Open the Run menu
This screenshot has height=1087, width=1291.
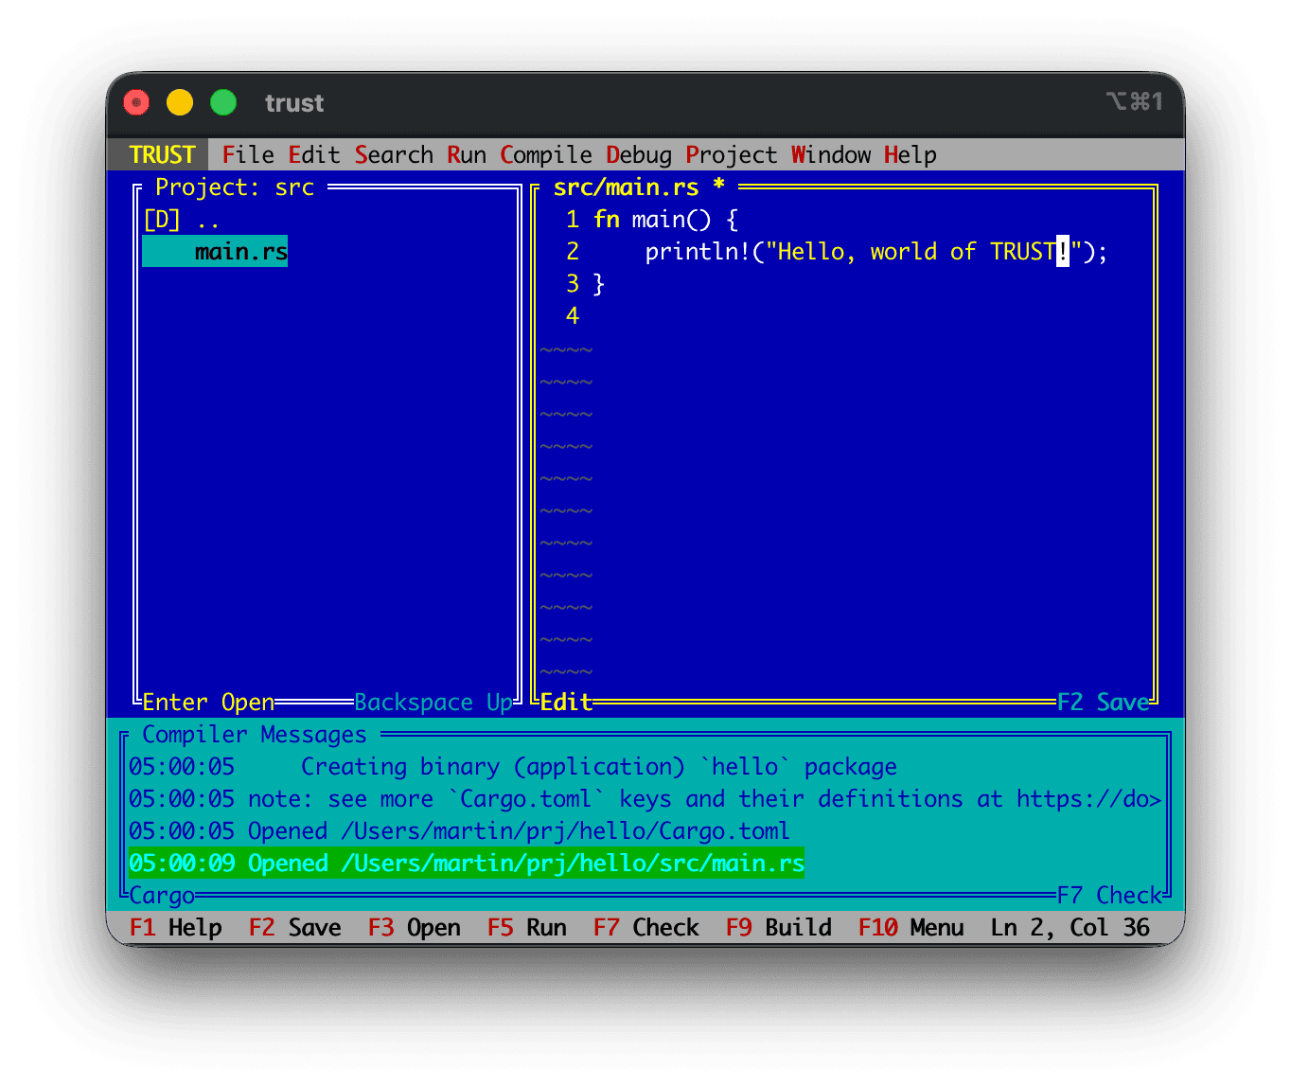[x=467, y=154]
